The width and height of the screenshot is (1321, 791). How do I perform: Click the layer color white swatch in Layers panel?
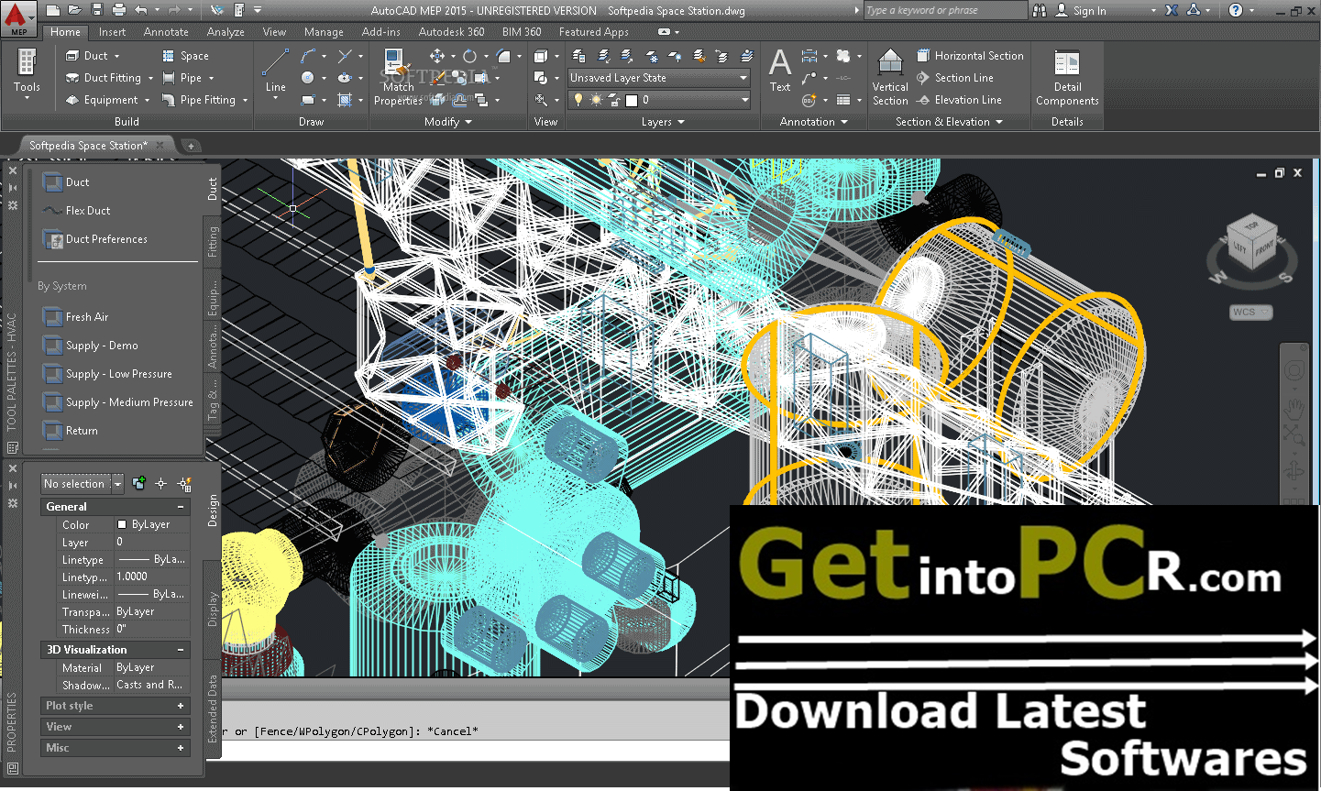632,100
